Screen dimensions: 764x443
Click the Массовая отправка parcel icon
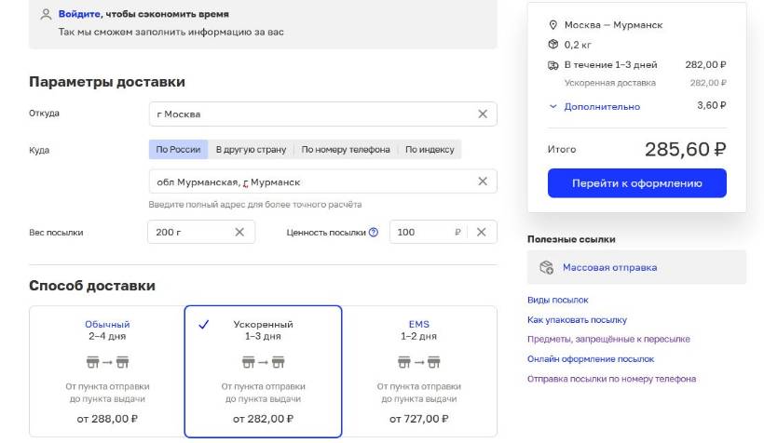click(x=546, y=267)
